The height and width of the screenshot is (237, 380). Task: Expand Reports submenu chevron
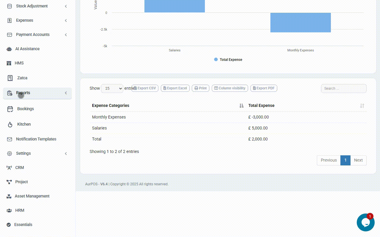[66, 93]
